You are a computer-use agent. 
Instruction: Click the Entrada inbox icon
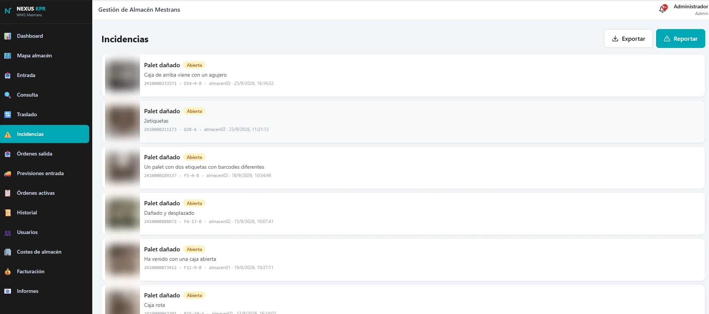tap(8, 75)
